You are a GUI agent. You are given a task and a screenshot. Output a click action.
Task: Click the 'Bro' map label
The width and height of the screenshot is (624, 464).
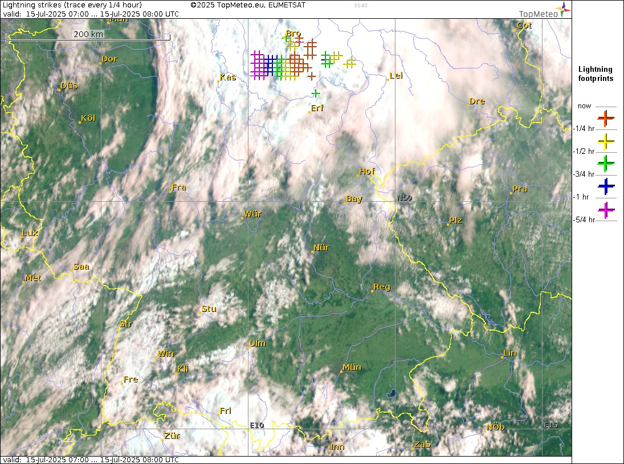click(x=293, y=34)
